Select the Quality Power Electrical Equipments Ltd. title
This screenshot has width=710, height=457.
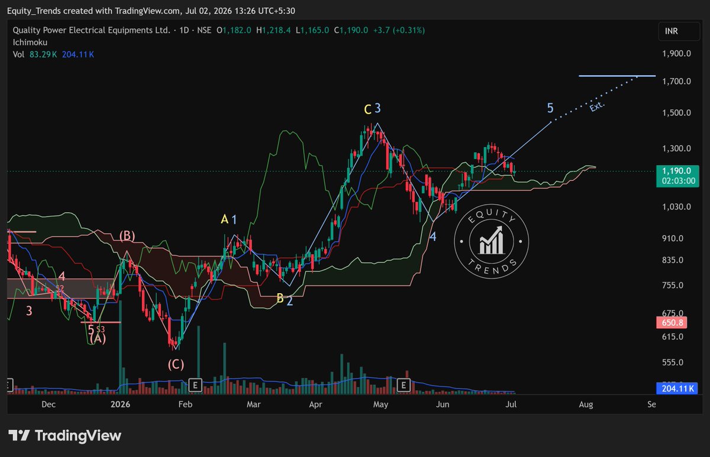pos(92,30)
